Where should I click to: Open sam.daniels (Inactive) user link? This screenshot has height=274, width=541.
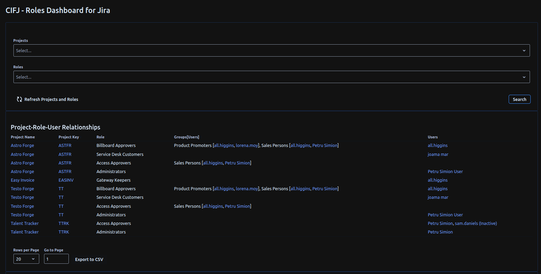(476, 223)
